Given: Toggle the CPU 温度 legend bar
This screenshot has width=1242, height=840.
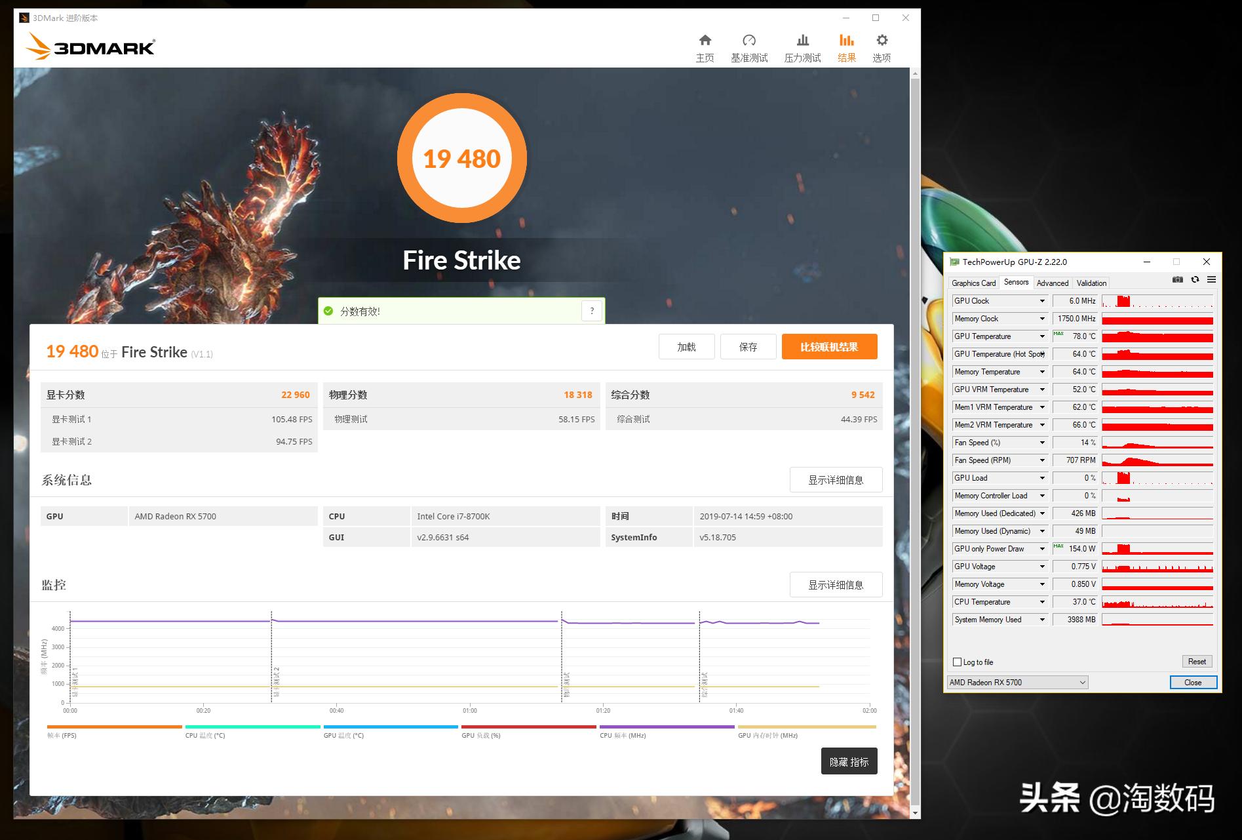Looking at the screenshot, I should pyautogui.click(x=253, y=727).
